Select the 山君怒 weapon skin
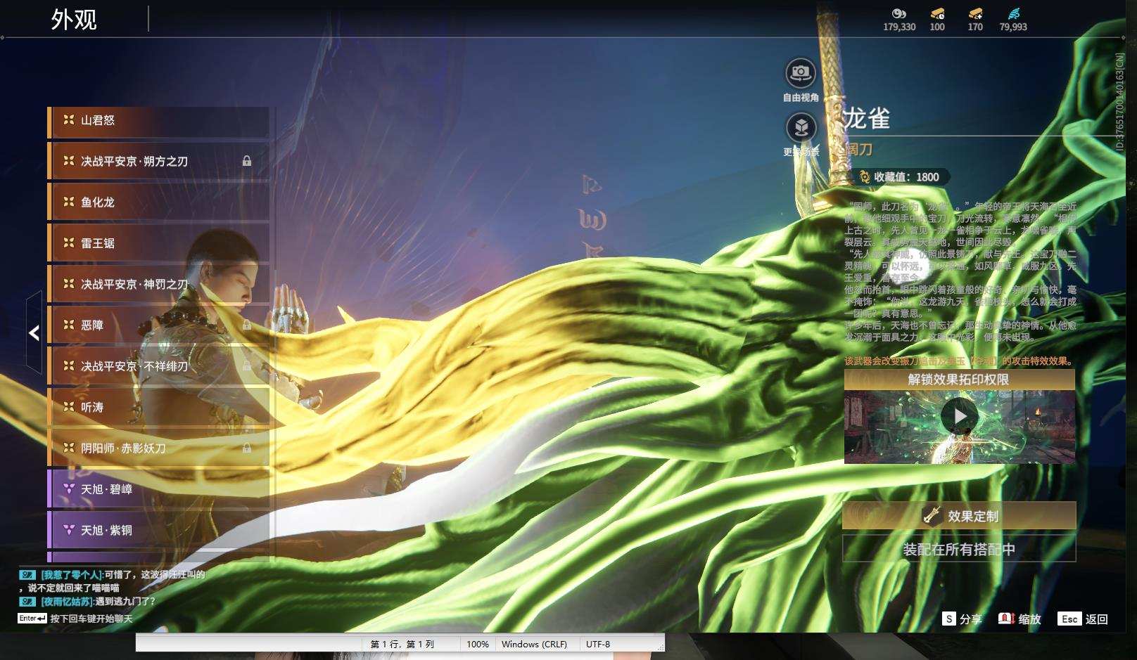1137x660 pixels. click(158, 121)
